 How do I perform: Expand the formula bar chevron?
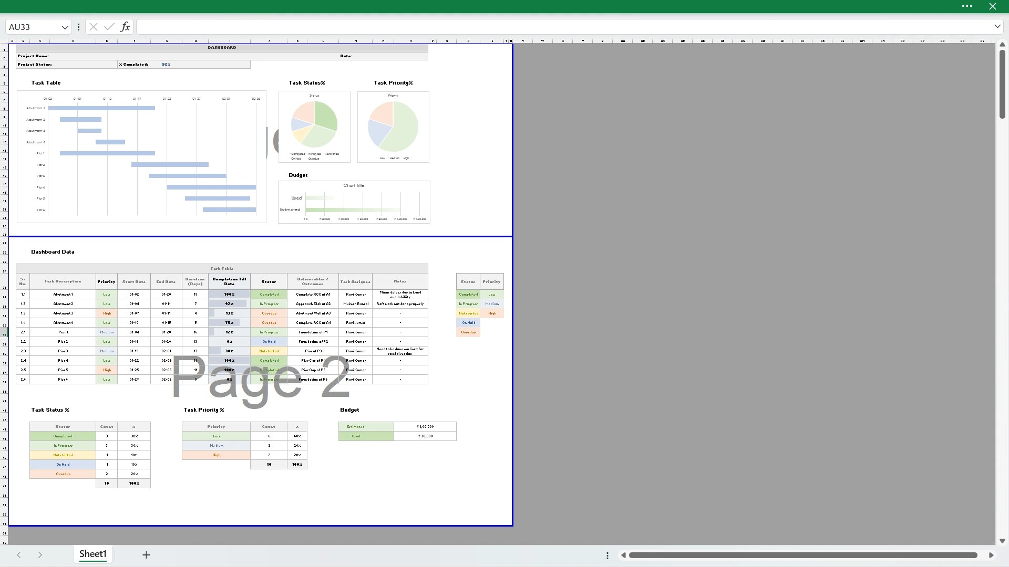(x=997, y=26)
